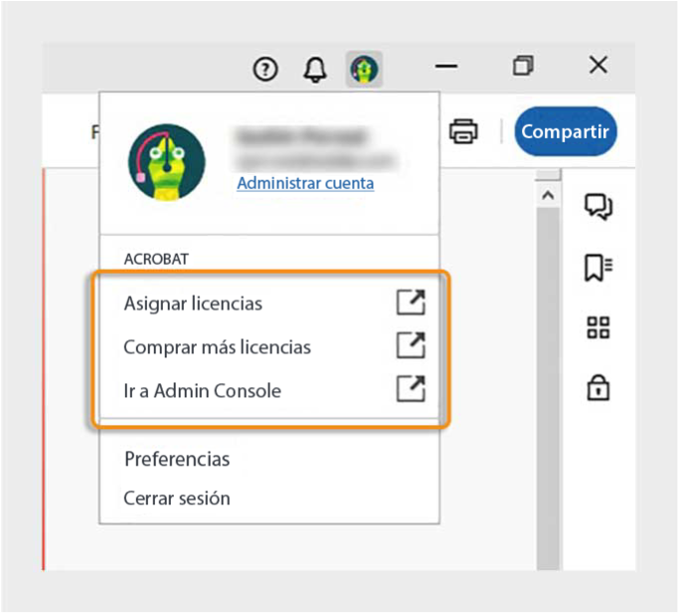678x613 pixels.
Task: Click the large profile picture in menu
Action: 167,162
